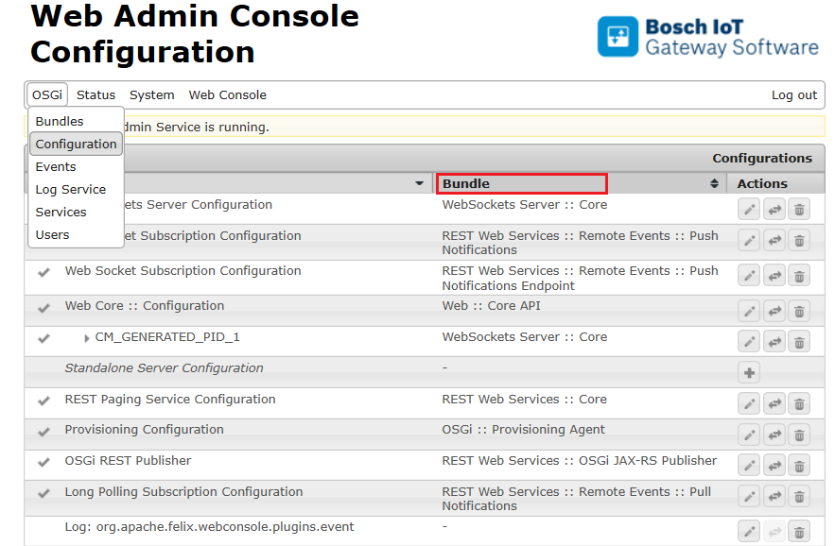Click the sort arrow on the first column header
The width and height of the screenshot is (835, 546).
click(x=418, y=182)
